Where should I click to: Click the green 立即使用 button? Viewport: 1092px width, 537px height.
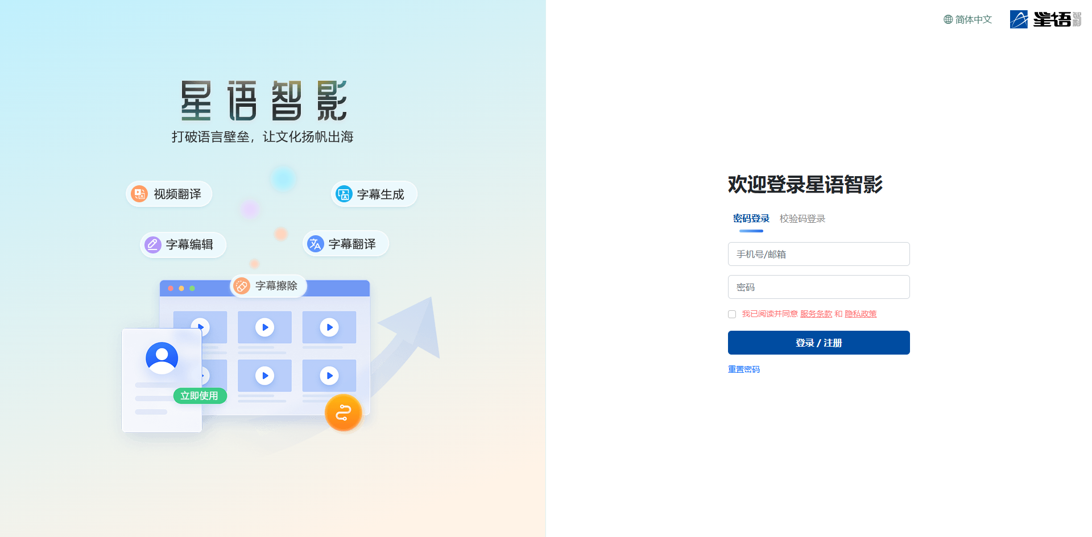click(x=200, y=396)
